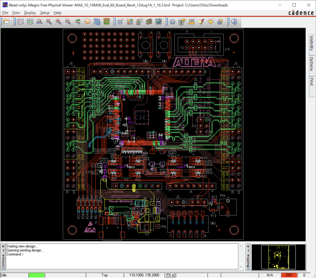Select Show Element info tool
Viewport: 316px width, 278px height.
173,22
